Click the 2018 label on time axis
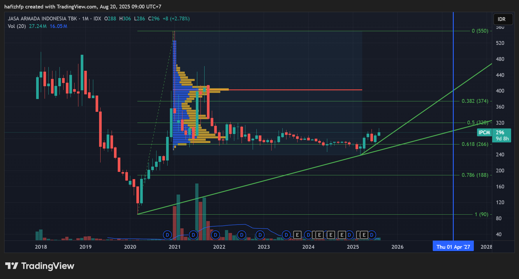The height and width of the screenshot is (279, 519). point(41,247)
